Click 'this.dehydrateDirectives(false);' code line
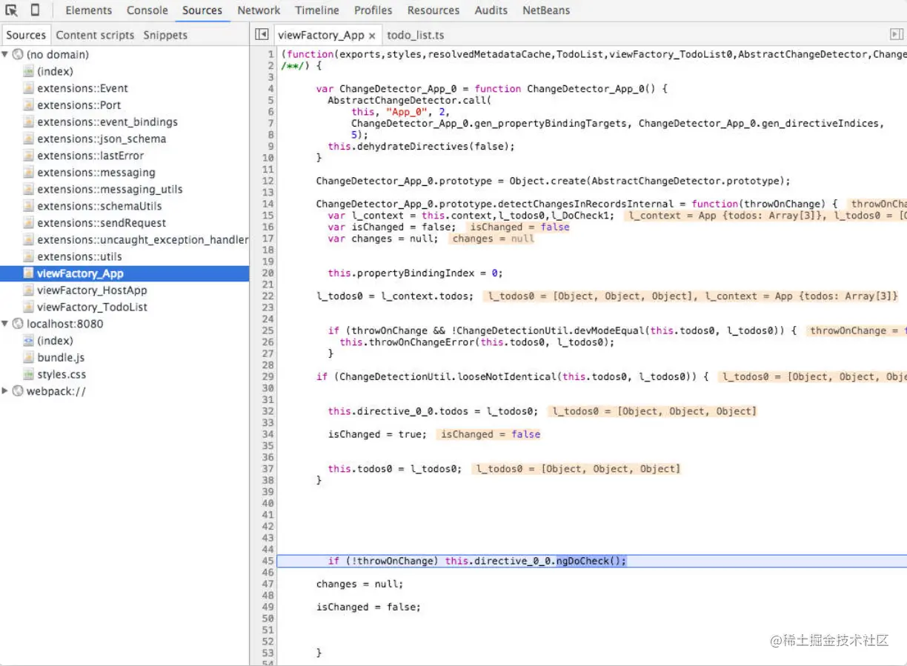 421,146
